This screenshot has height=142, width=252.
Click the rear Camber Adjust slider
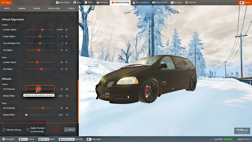pos(40,62)
